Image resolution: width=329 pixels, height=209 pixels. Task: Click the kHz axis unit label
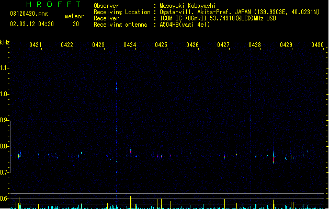[x=5, y=42]
